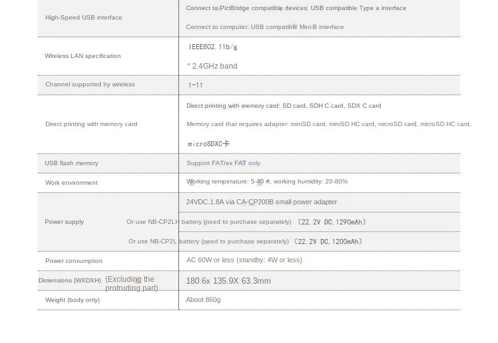Select the 1-11 channel value
This screenshot has height=343, width=498.
195,85
